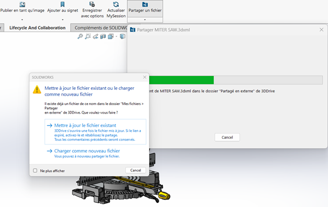Click the dialog heading 'Mettre à jour le fichier existant ou le charger'
The width and height of the screenshot is (328, 207).
point(89,91)
